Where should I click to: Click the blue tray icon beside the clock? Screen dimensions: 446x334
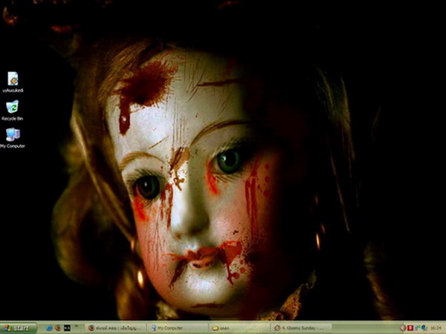(x=424, y=328)
